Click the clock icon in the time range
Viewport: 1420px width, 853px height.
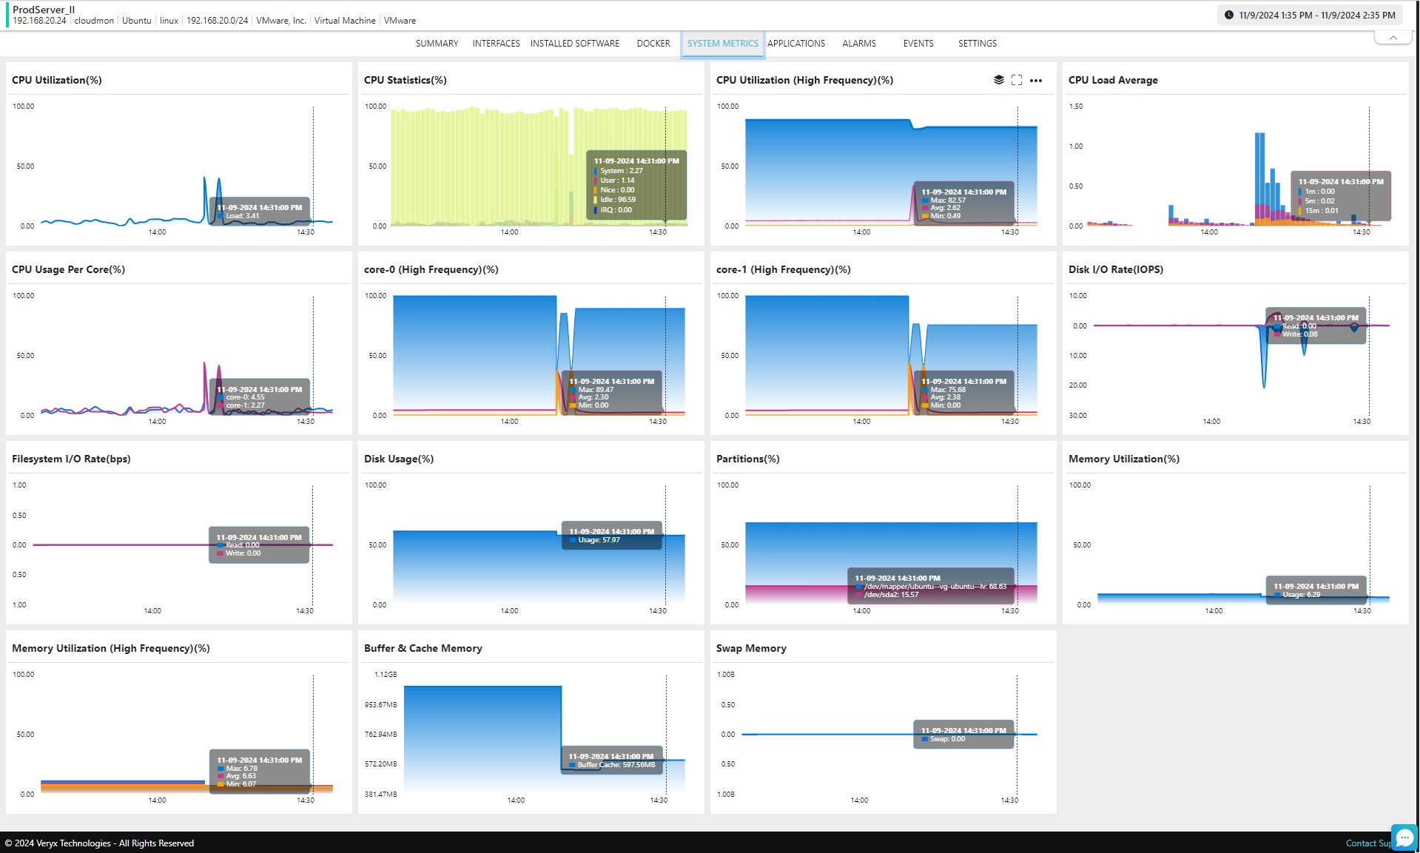(x=1229, y=15)
